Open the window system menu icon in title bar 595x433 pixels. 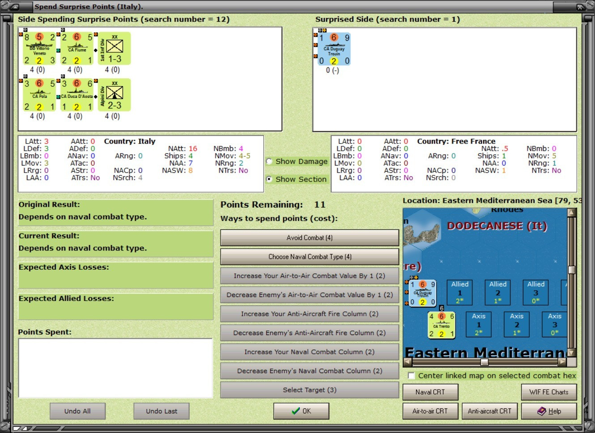click(x=14, y=7)
